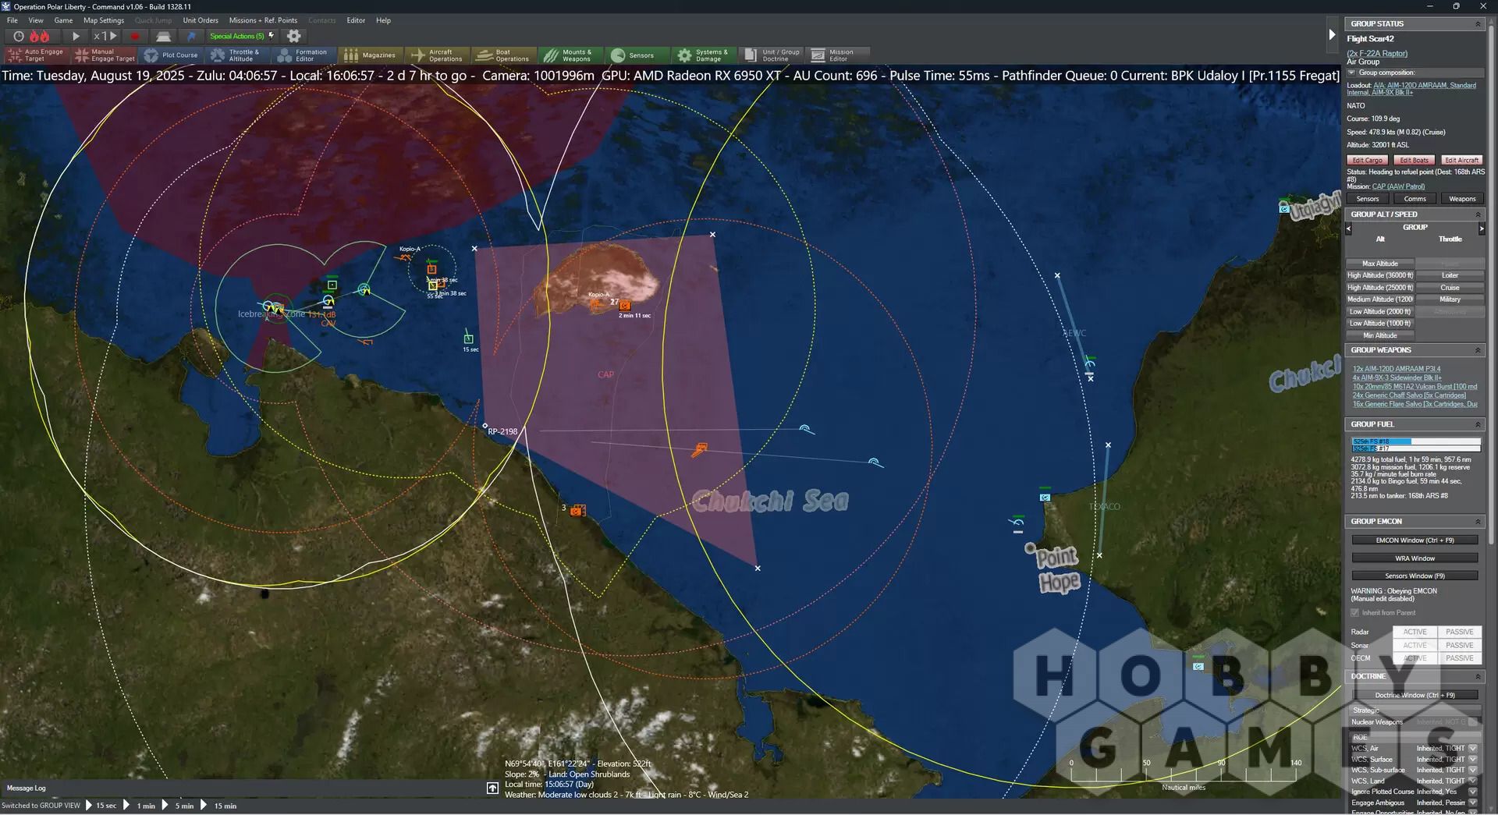Open the WCS, Land dropdown arrow
Screen dimensions: 1498x815
point(1473,781)
